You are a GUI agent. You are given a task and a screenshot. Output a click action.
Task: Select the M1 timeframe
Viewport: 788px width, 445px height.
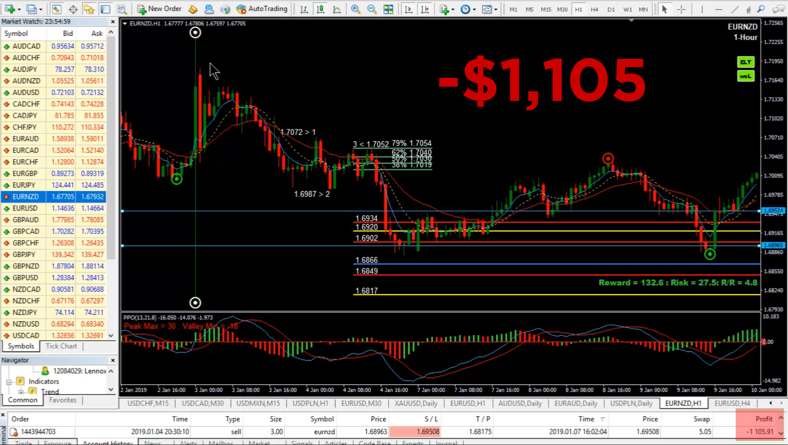[x=513, y=9]
